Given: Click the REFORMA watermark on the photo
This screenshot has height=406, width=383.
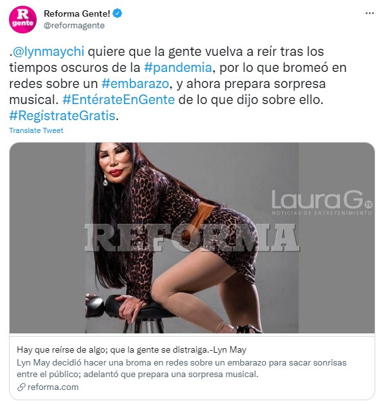Looking at the screenshot, I should click(x=192, y=238).
